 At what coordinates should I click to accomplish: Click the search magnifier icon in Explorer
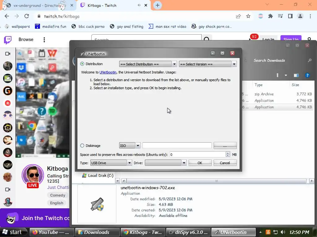[x=310, y=60]
